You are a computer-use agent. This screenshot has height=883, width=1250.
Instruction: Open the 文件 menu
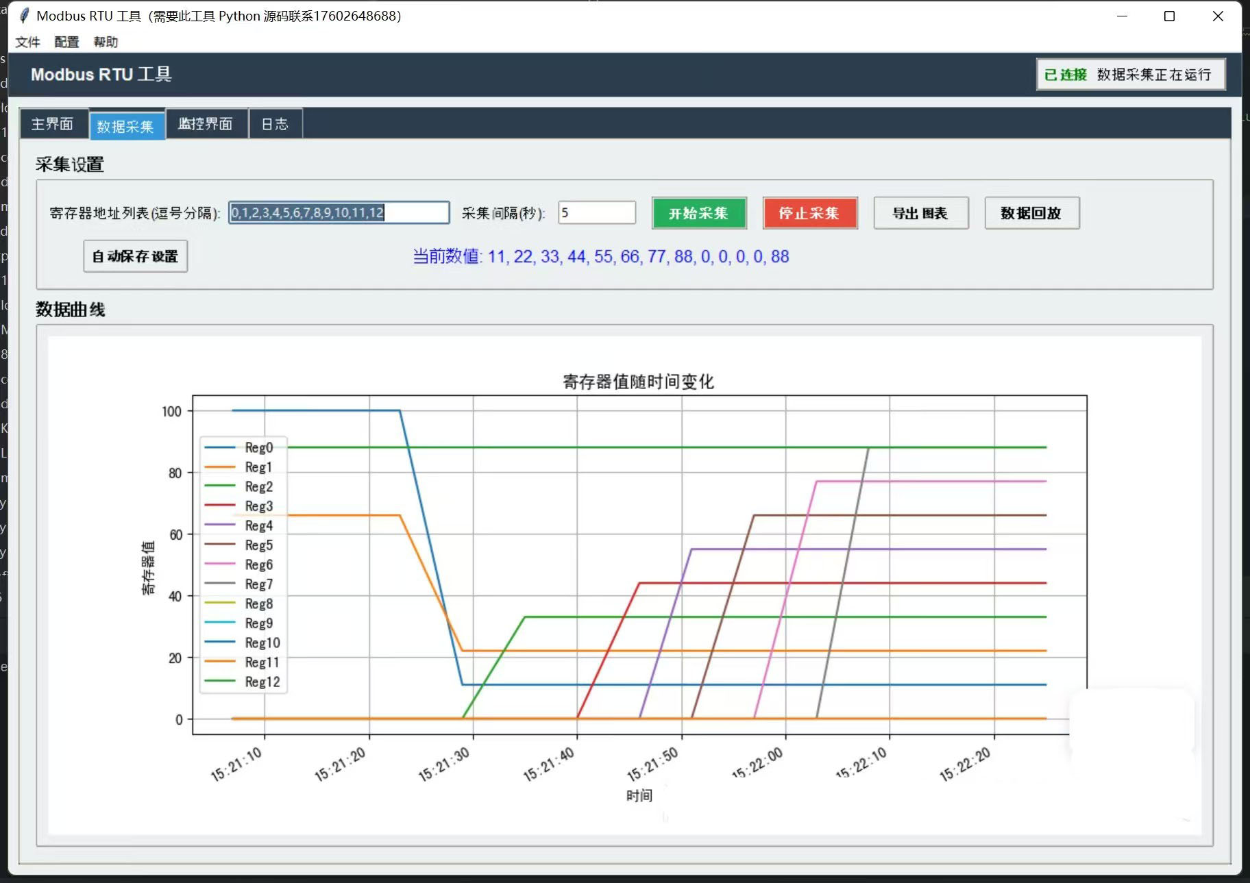coord(27,42)
